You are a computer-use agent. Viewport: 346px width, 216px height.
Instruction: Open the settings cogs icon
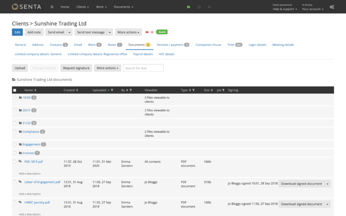click(x=332, y=7)
